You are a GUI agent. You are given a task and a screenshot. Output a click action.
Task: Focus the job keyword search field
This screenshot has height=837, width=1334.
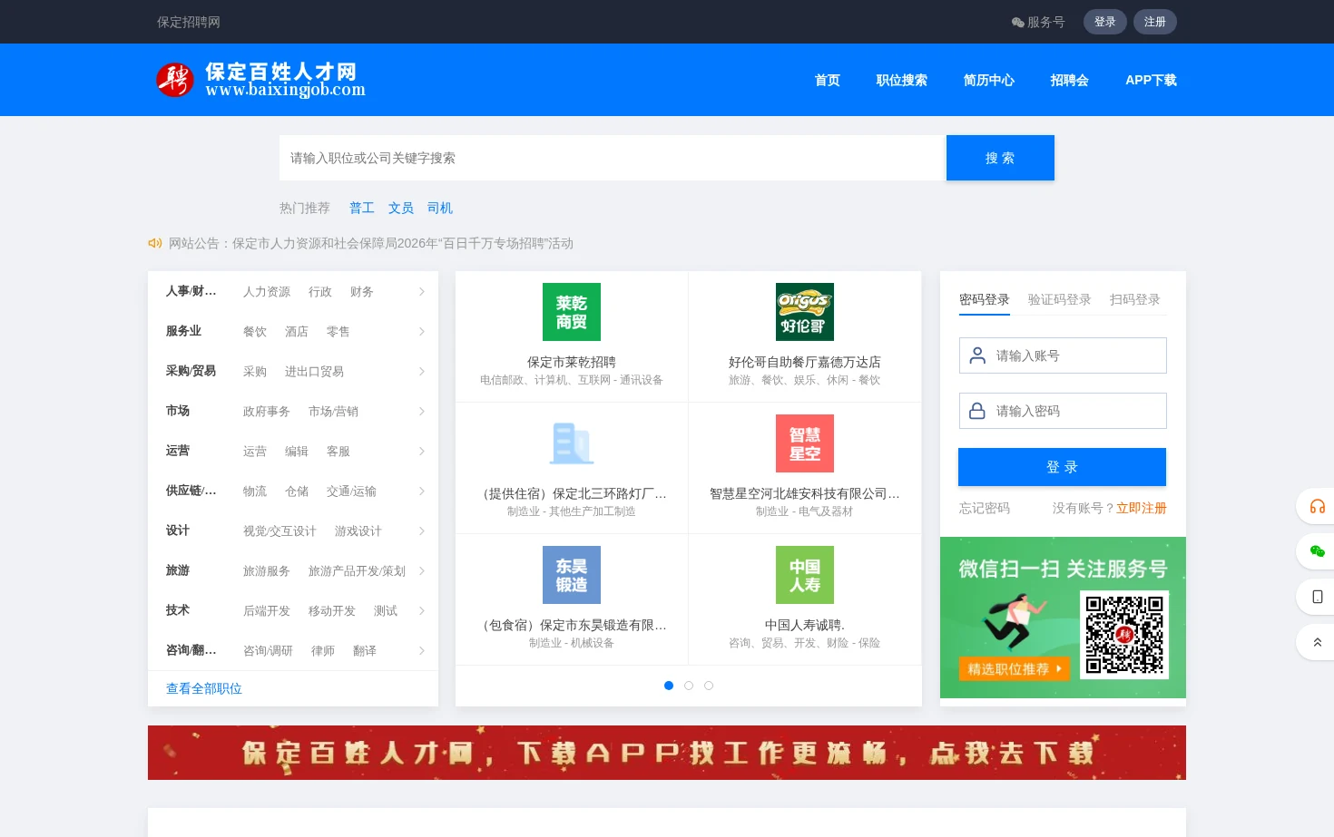(613, 158)
